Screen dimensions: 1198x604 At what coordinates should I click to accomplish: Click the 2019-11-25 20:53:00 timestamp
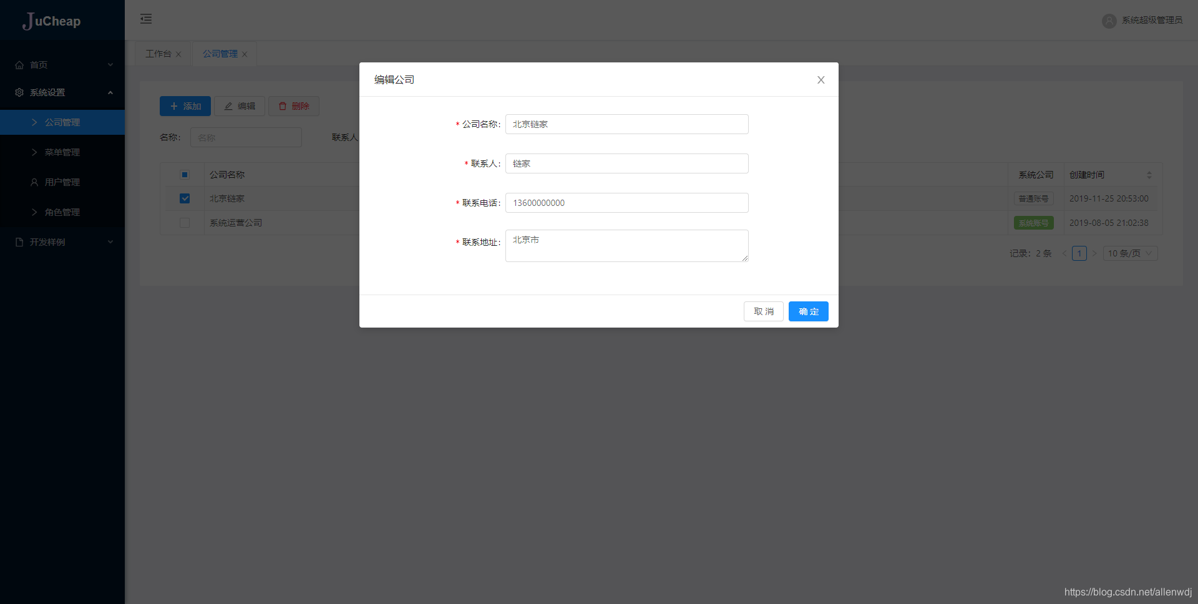1109,198
